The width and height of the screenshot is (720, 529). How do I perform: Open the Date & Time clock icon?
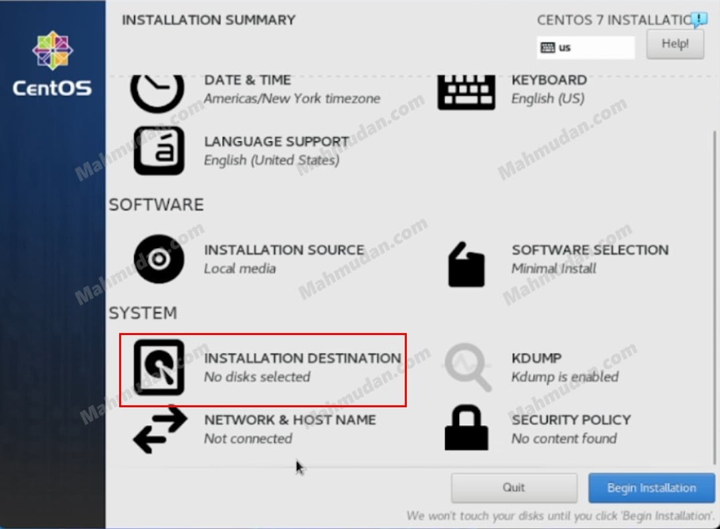157,93
